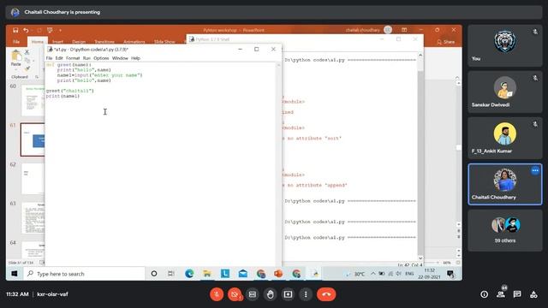
Task: Turn on camera in Meet controls
Action: (x=235, y=294)
